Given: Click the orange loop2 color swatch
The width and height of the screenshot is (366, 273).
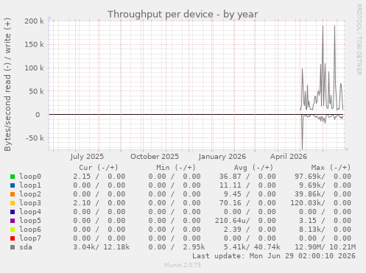Looking at the screenshot, I should pyautogui.click(x=13, y=194).
